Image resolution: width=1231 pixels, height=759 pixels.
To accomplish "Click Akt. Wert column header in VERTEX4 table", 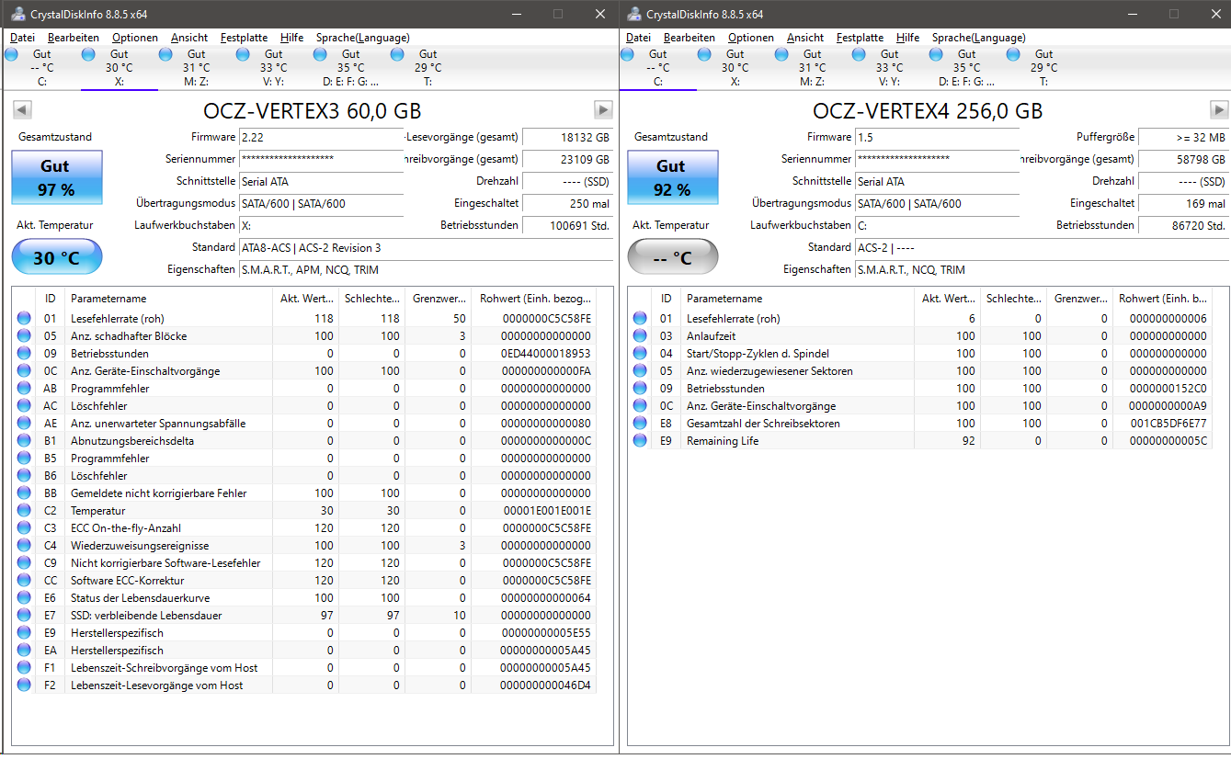I will (x=947, y=299).
